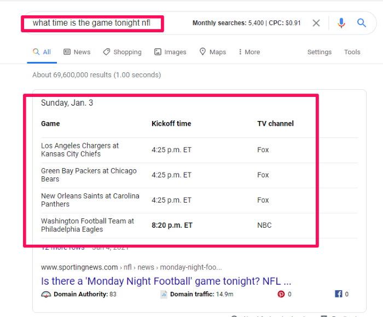The width and height of the screenshot is (383, 317).
Task: Click the Facebook share count icon
Action: [338, 294]
